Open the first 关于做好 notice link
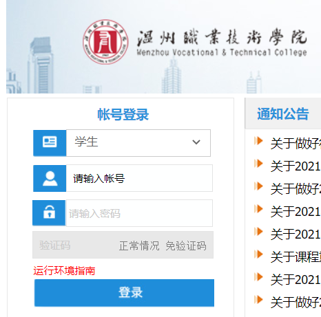The width and height of the screenshot is (321, 317). (296, 144)
